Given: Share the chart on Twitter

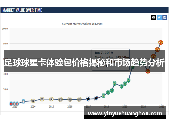Looking at the screenshot, I should click(x=159, y=17).
